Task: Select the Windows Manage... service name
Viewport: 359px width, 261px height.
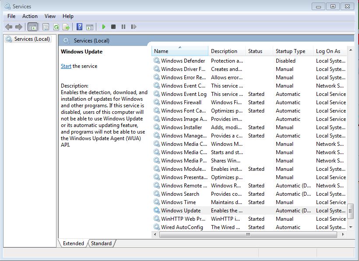Action: [184, 136]
